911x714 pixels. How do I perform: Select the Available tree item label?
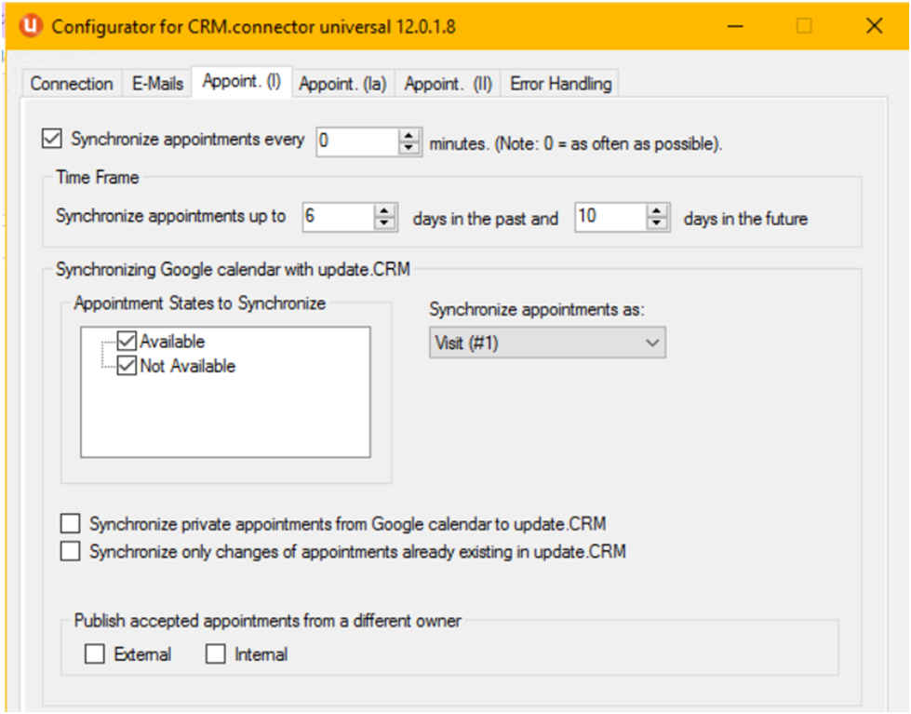click(x=172, y=342)
